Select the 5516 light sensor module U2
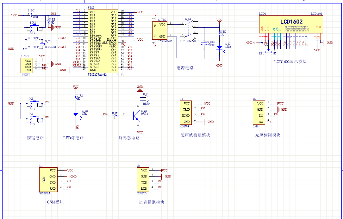Screen dimensions: 343x219 [x=260, y=112]
